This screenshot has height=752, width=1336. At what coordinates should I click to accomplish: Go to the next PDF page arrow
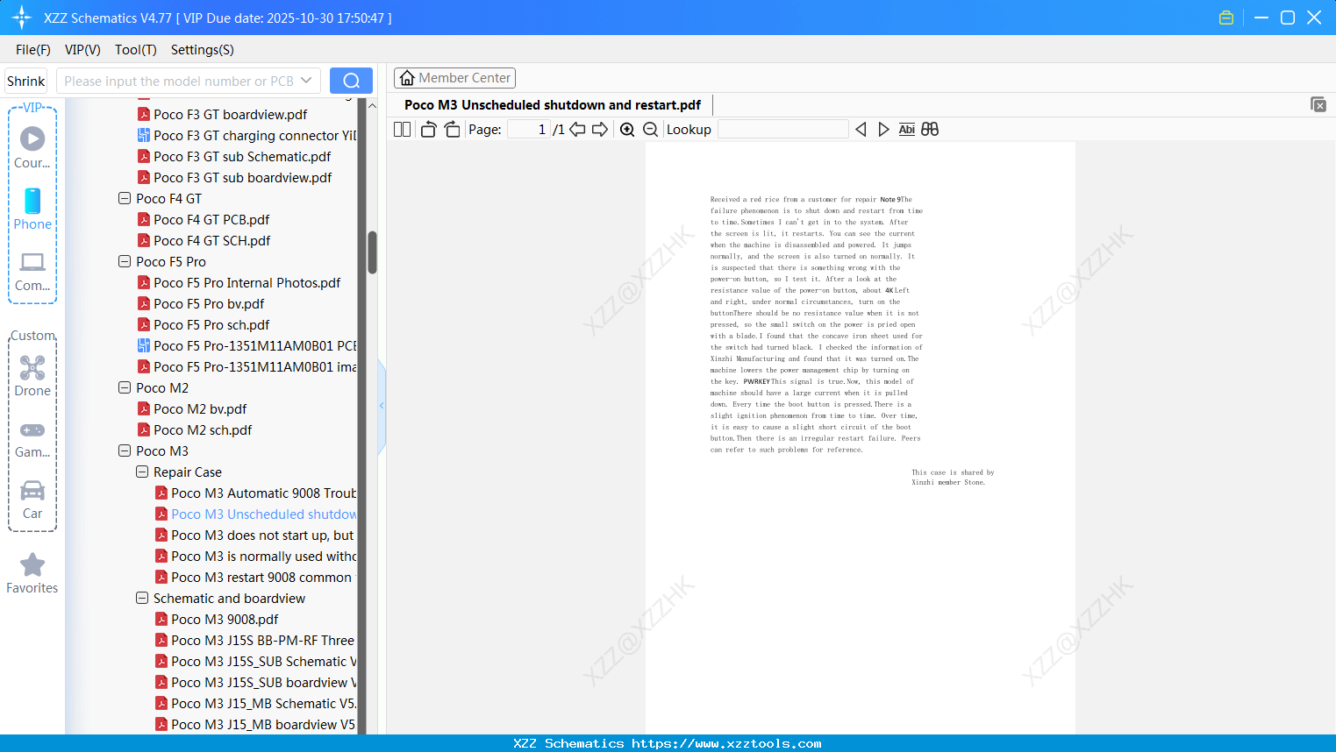point(600,130)
